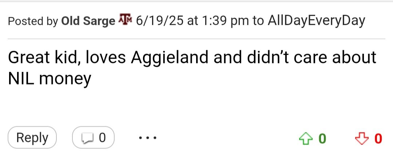Go to the AllDayEveryDay user link
The height and width of the screenshot is (155, 393).
pyautogui.click(x=316, y=21)
